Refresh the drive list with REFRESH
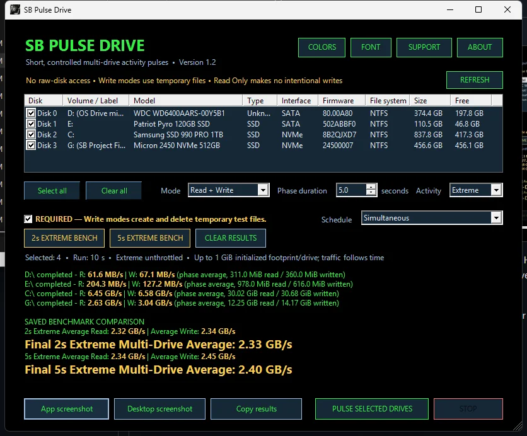This screenshot has width=527, height=436. pyautogui.click(x=475, y=80)
